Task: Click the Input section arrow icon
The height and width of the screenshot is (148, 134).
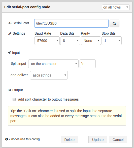Action: [10, 53]
